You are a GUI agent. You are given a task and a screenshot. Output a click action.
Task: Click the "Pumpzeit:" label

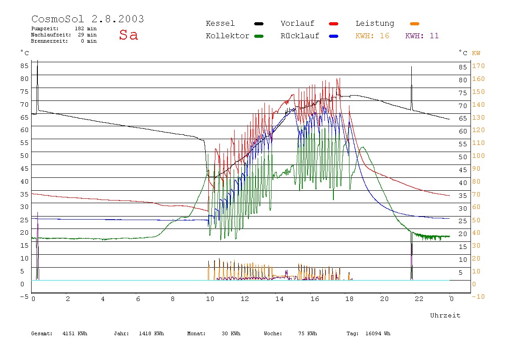[45, 28]
